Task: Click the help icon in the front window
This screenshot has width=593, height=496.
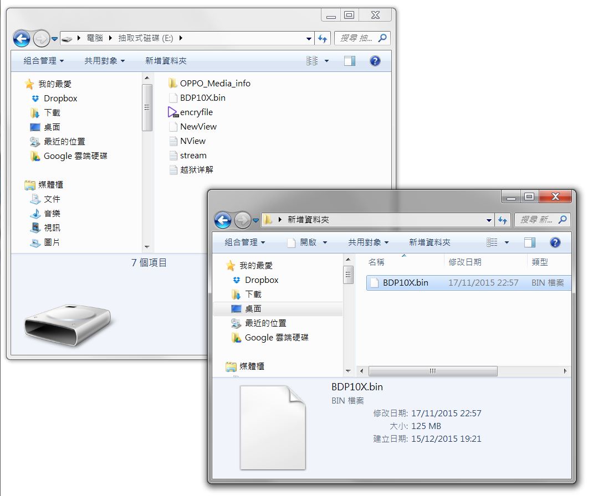Action: coord(555,242)
